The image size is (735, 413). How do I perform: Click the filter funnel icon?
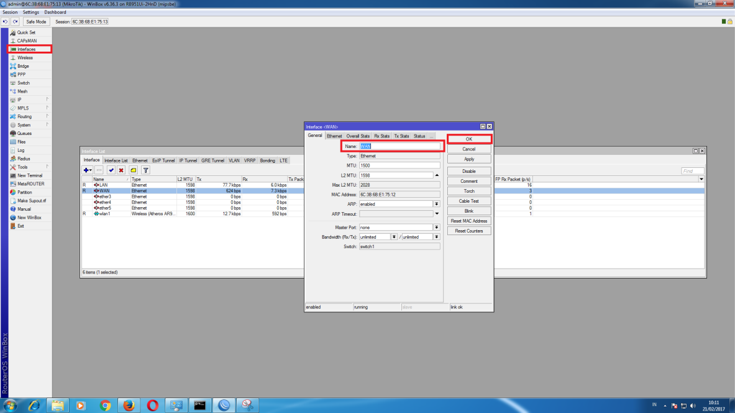point(146,170)
